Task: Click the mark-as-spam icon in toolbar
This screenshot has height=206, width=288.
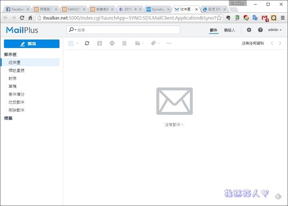Action: tap(112, 43)
